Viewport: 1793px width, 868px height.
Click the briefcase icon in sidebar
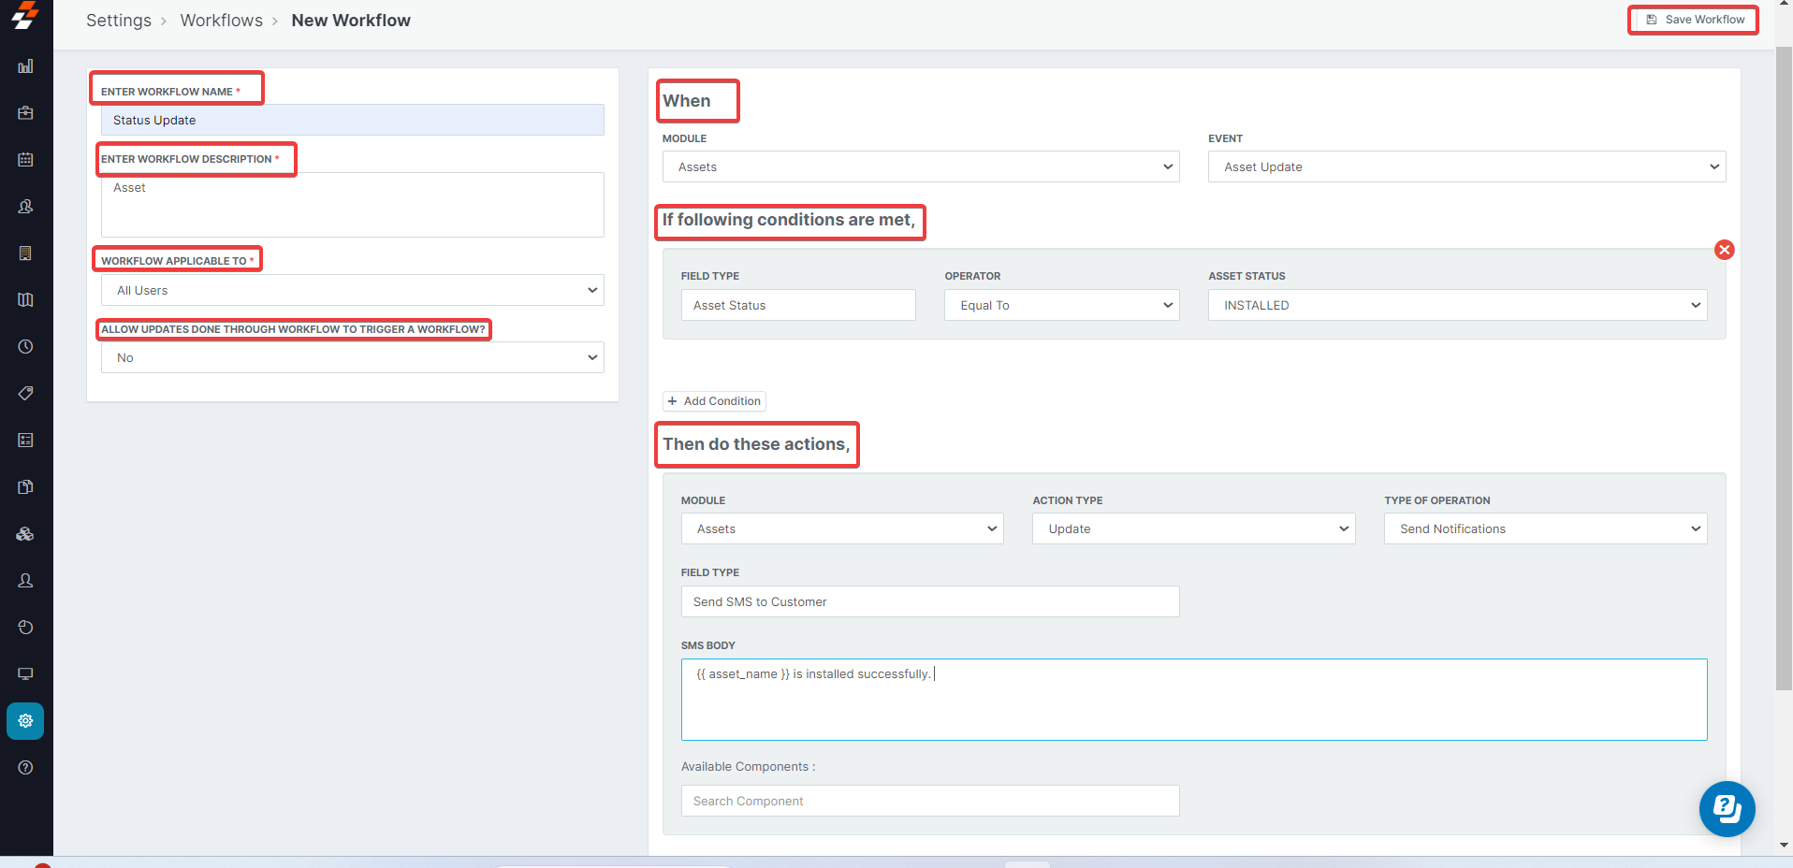[x=25, y=113]
